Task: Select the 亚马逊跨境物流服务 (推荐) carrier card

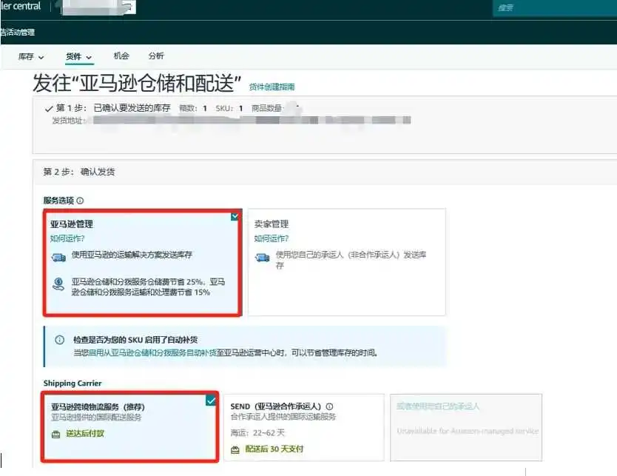Action: [x=130, y=426]
